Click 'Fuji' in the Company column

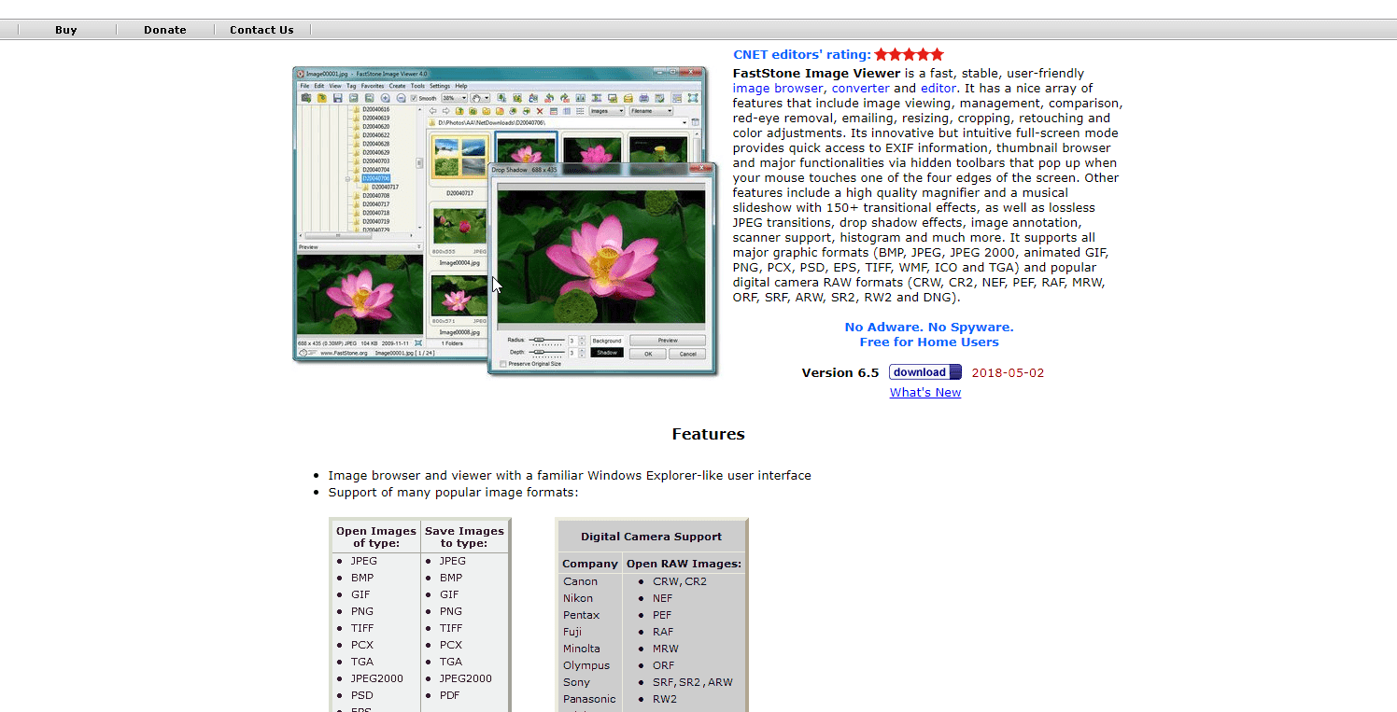571,632
